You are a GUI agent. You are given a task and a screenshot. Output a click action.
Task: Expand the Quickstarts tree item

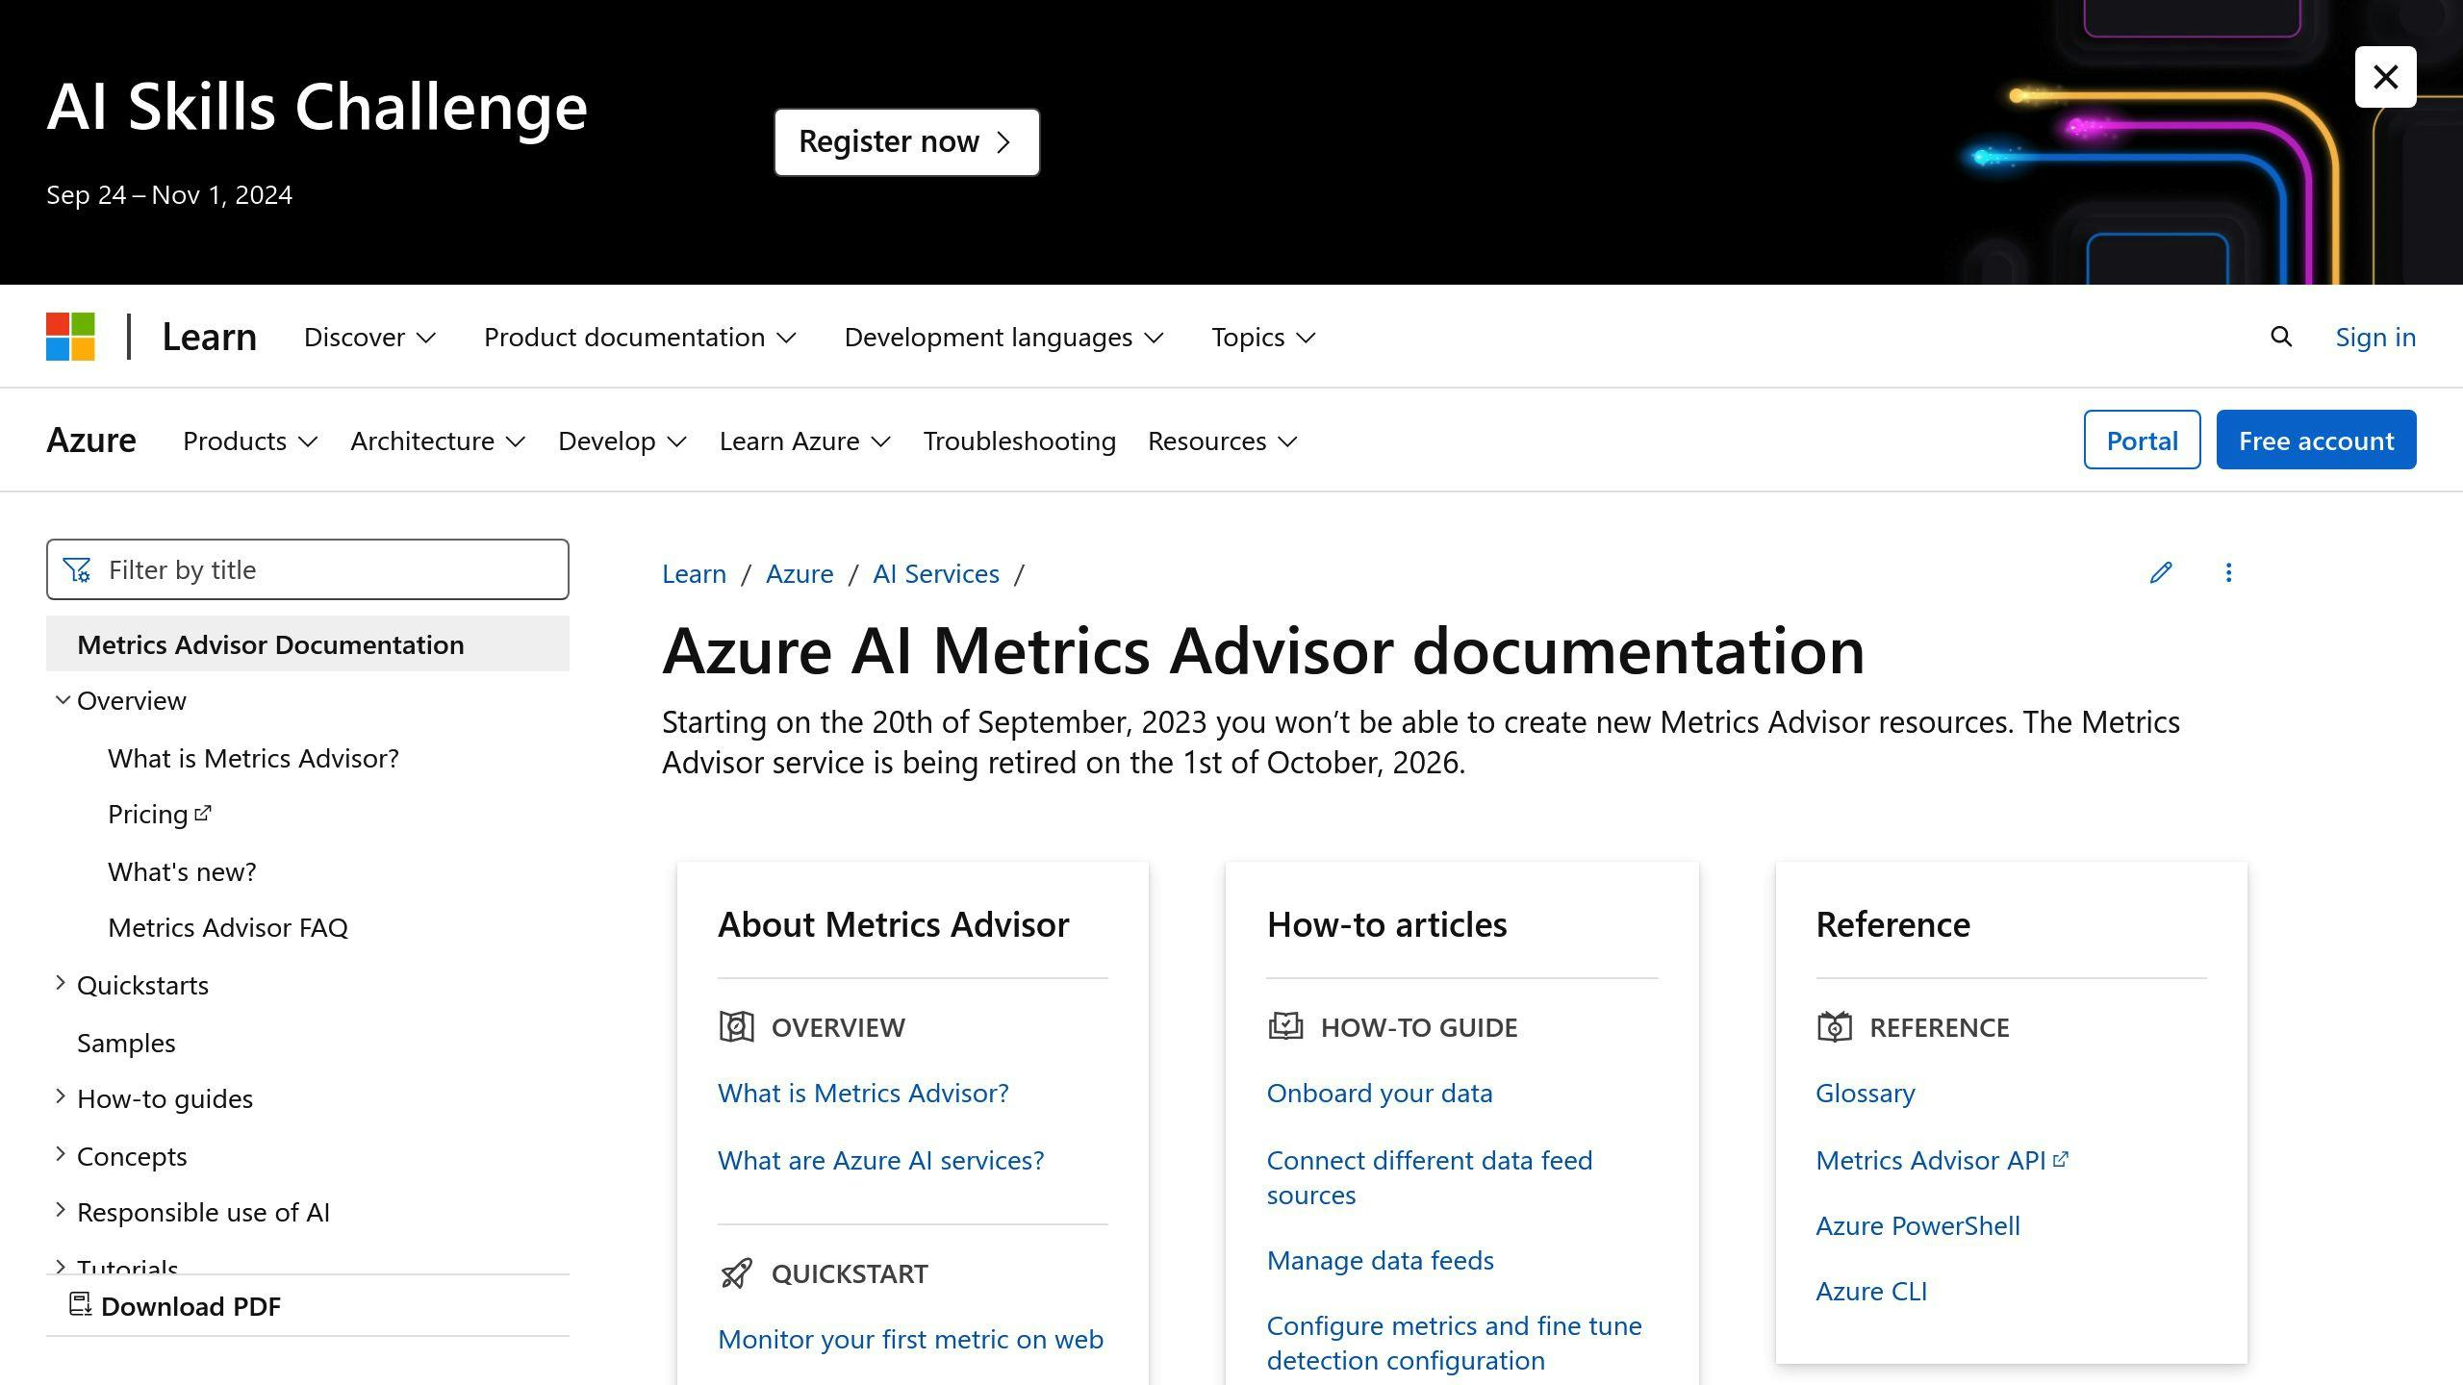point(61,984)
